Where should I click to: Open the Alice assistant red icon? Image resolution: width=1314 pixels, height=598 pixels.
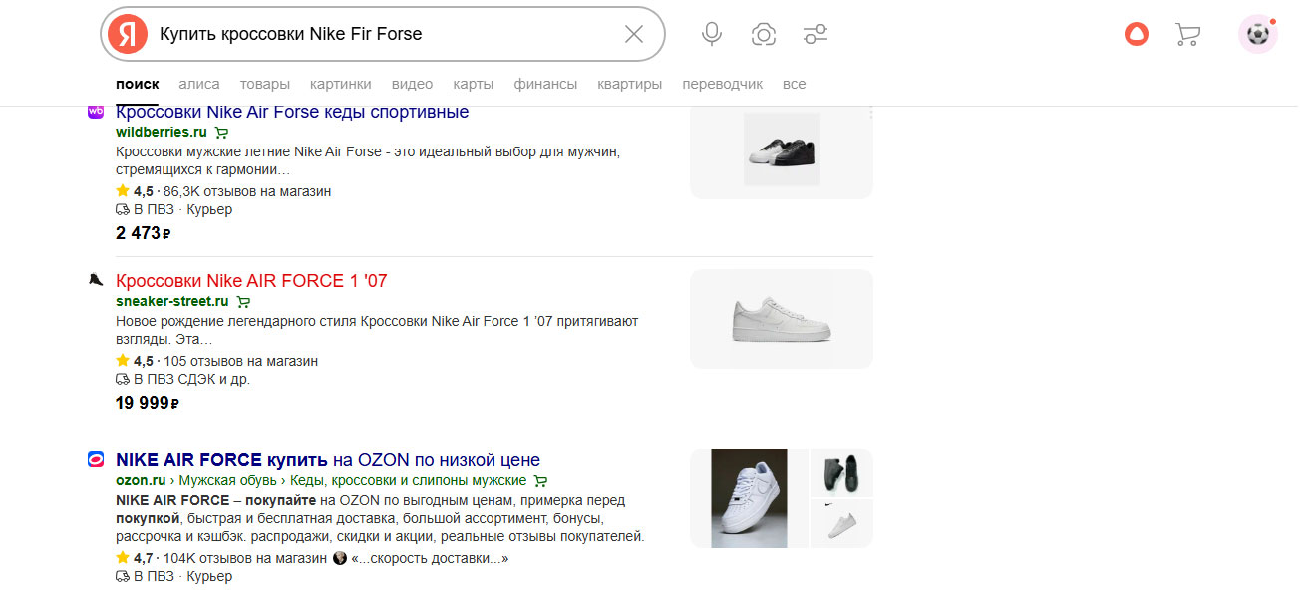point(1137,35)
